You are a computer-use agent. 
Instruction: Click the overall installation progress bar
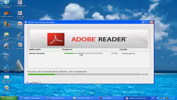(x=84, y=74)
